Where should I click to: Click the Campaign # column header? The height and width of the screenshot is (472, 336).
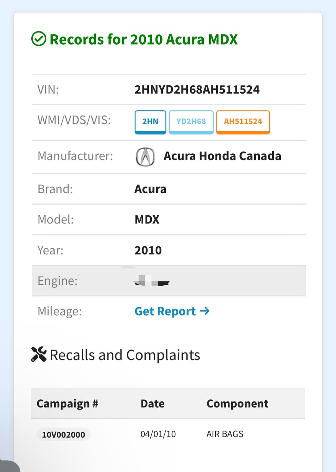(x=67, y=403)
